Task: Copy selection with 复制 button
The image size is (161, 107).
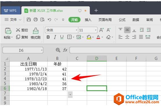Action: point(22,37)
